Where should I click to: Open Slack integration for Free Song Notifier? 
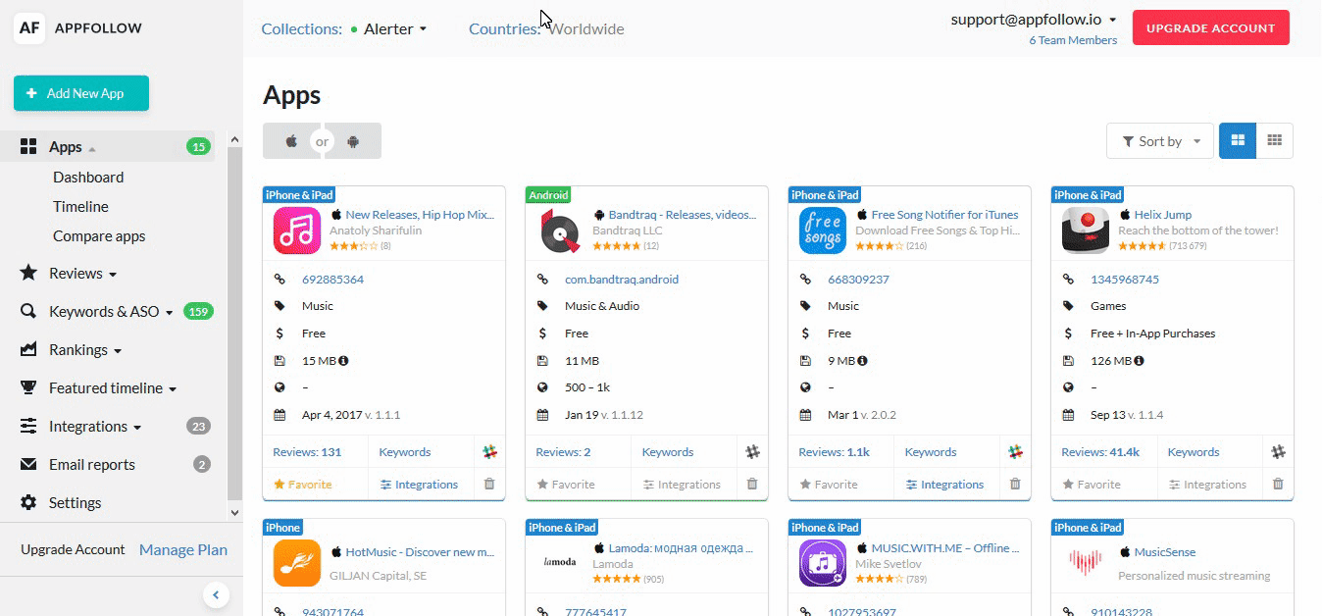click(1016, 452)
